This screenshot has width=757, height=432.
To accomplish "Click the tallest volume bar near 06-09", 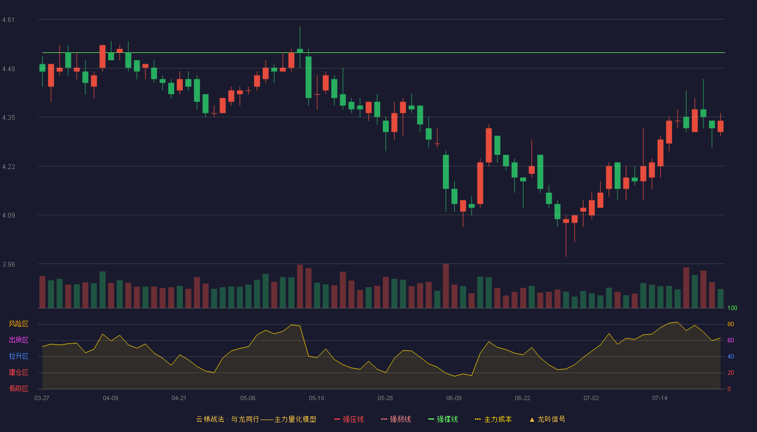I will pyautogui.click(x=446, y=286).
